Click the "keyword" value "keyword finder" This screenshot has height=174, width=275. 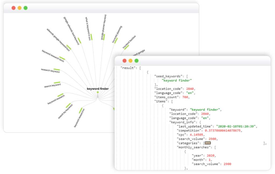pyautogui.click(x=205, y=110)
